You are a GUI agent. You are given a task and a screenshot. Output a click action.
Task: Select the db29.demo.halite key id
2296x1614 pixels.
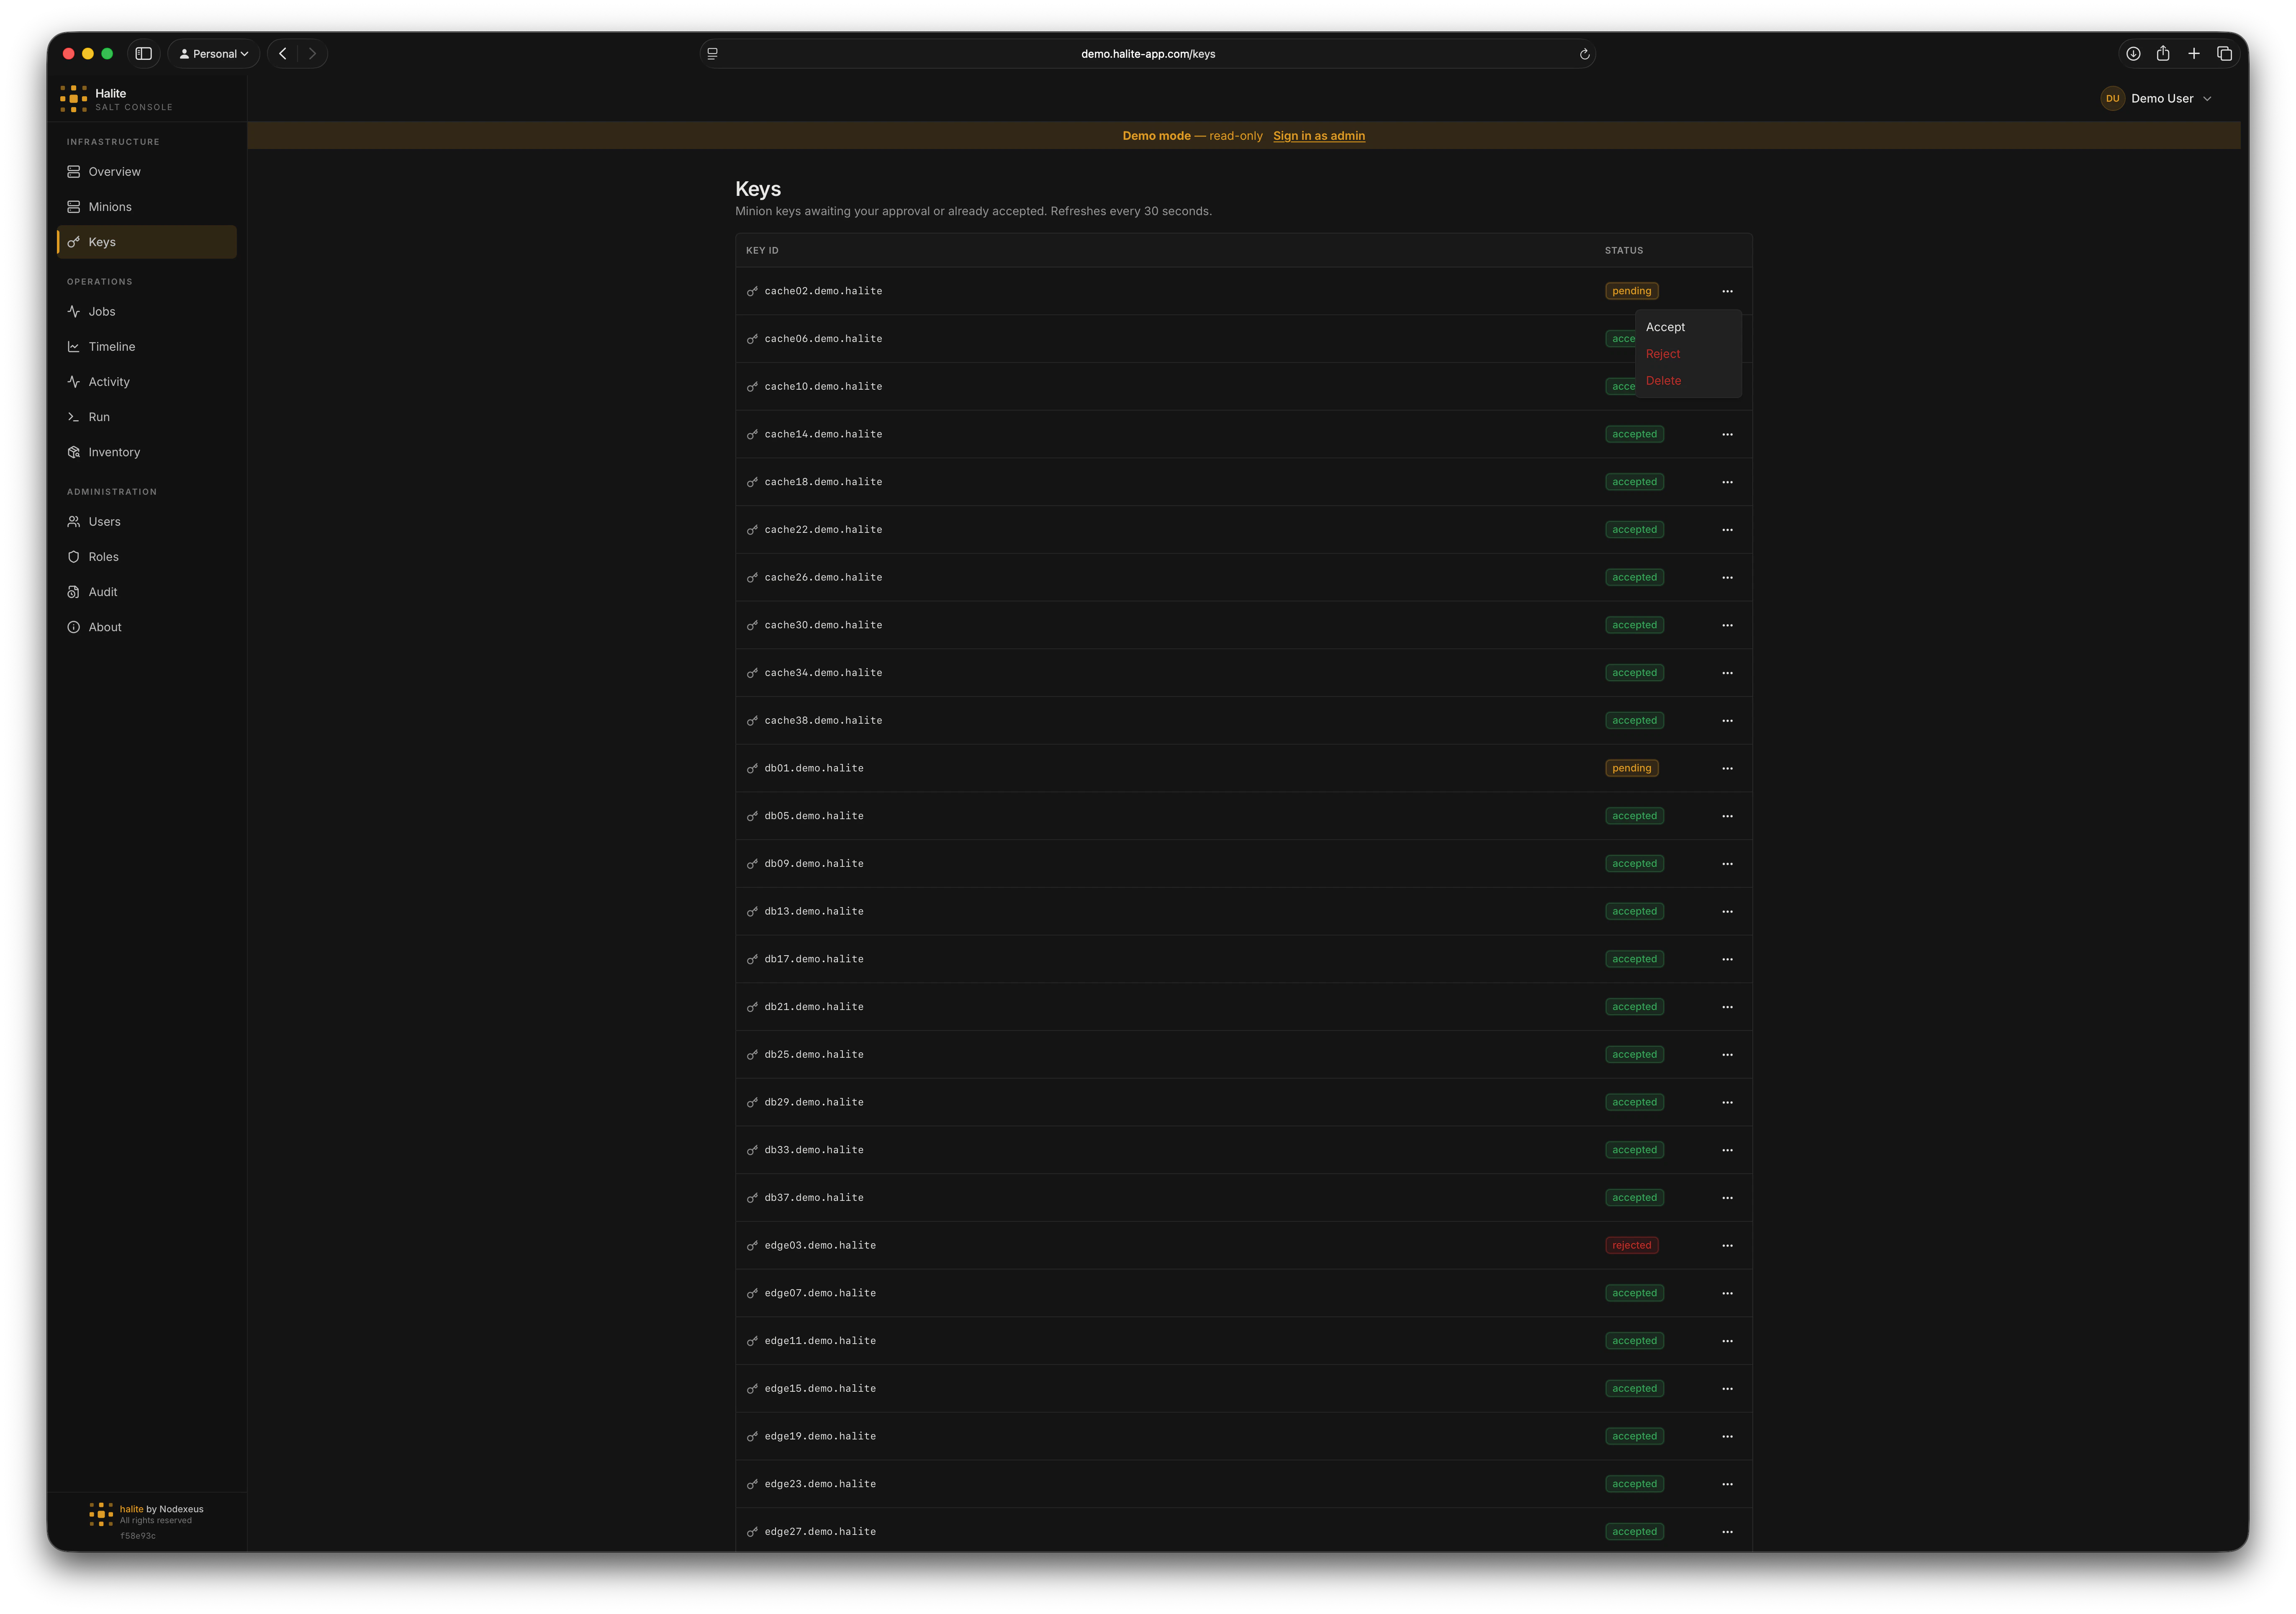(814, 1102)
